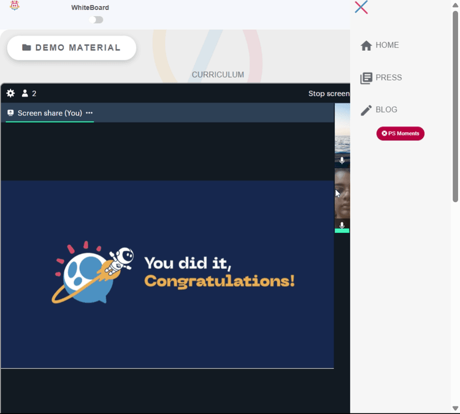
Task: Open the Blog menu item
Action: click(x=379, y=110)
